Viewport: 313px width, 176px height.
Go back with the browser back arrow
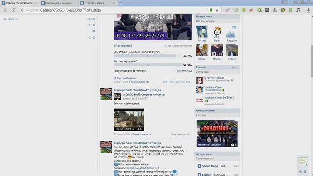pyautogui.click(x=6, y=10)
